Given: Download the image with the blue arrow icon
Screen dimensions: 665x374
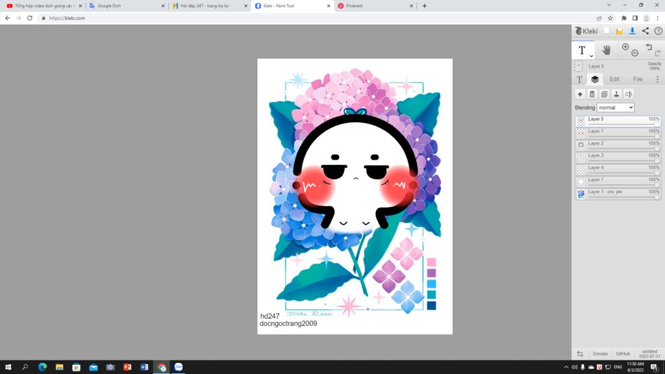Looking at the screenshot, I should point(632,31).
